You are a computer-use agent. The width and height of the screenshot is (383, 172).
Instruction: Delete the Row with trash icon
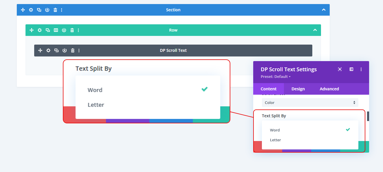pos(72,30)
